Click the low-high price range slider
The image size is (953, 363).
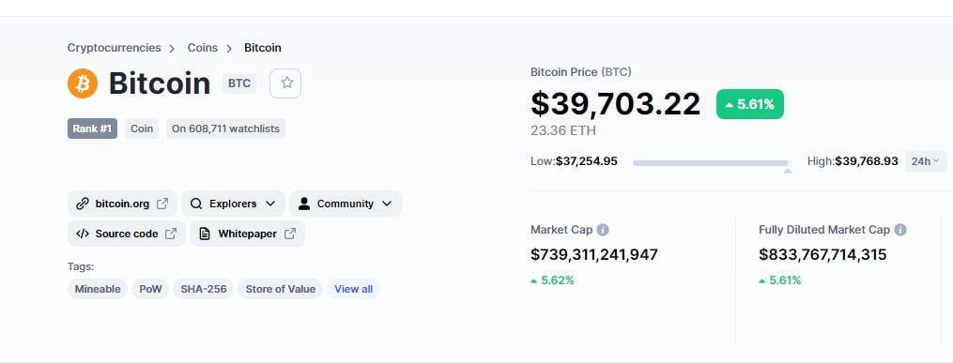[x=712, y=162]
